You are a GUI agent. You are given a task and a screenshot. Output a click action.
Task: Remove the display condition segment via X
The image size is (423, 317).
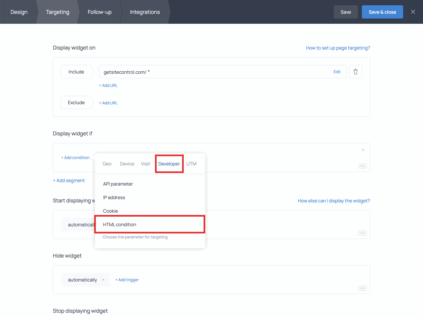[x=363, y=150]
